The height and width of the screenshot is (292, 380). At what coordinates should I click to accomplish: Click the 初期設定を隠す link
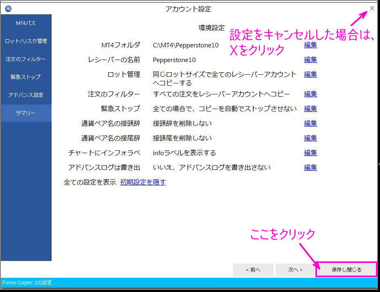click(143, 182)
